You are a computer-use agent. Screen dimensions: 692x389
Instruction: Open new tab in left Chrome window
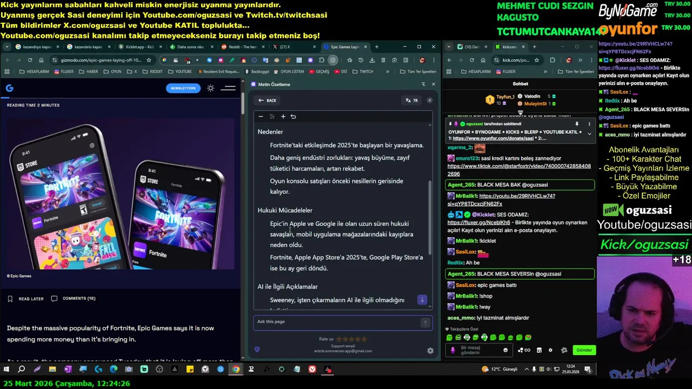click(x=377, y=47)
